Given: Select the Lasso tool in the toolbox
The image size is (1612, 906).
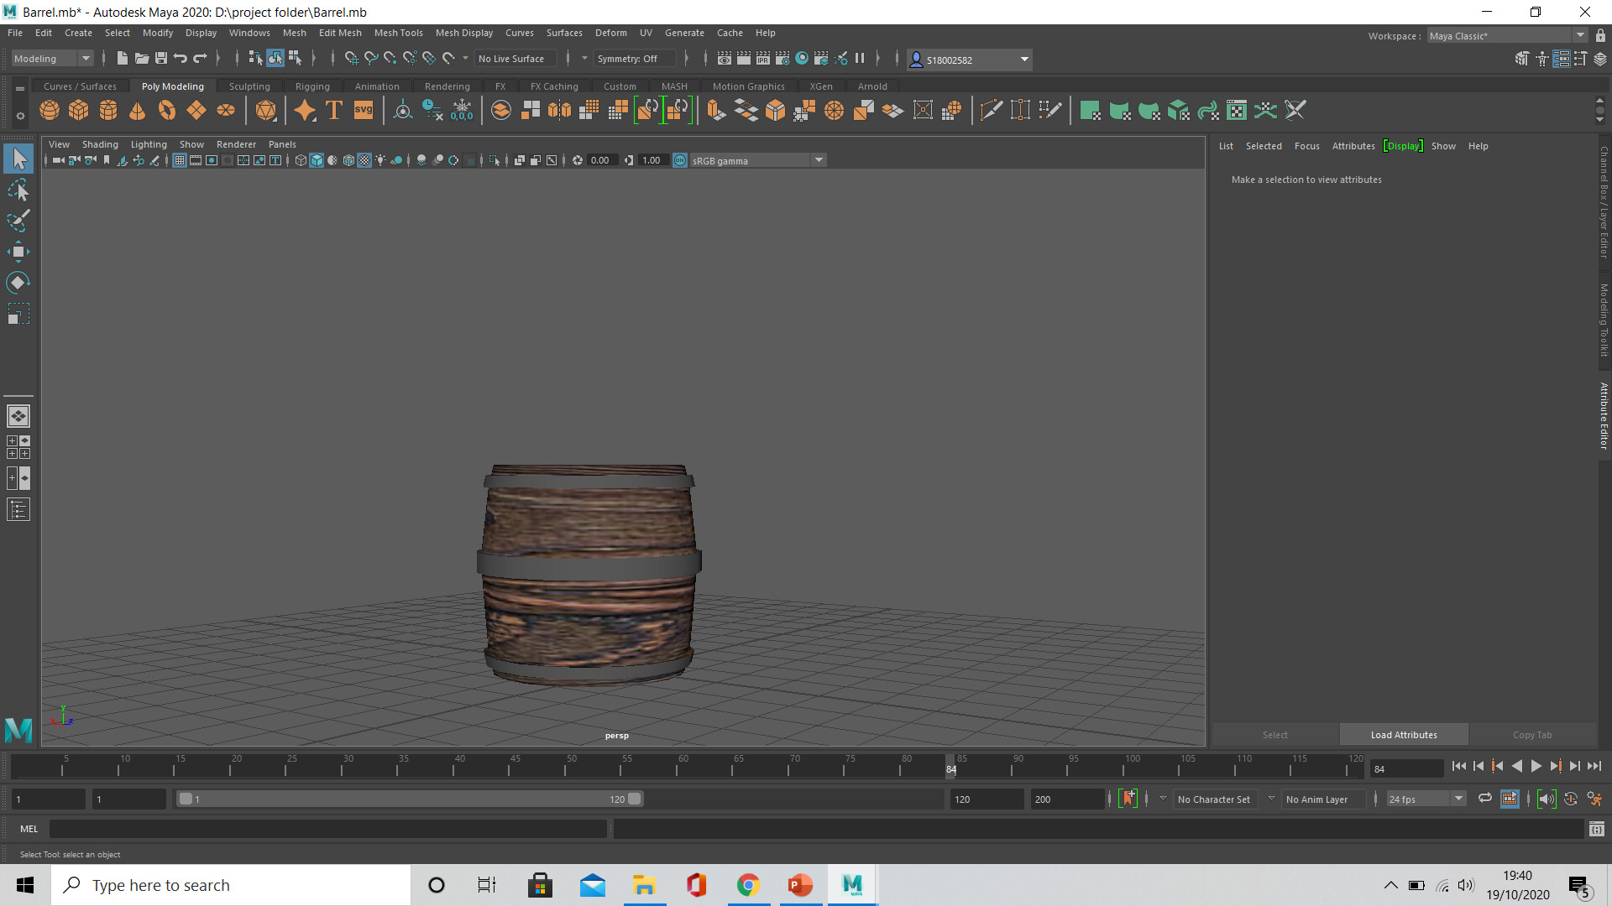Looking at the screenshot, I should [x=18, y=190].
